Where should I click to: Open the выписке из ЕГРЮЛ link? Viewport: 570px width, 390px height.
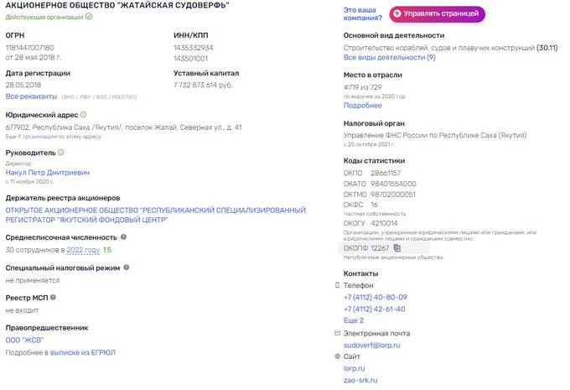(82, 352)
